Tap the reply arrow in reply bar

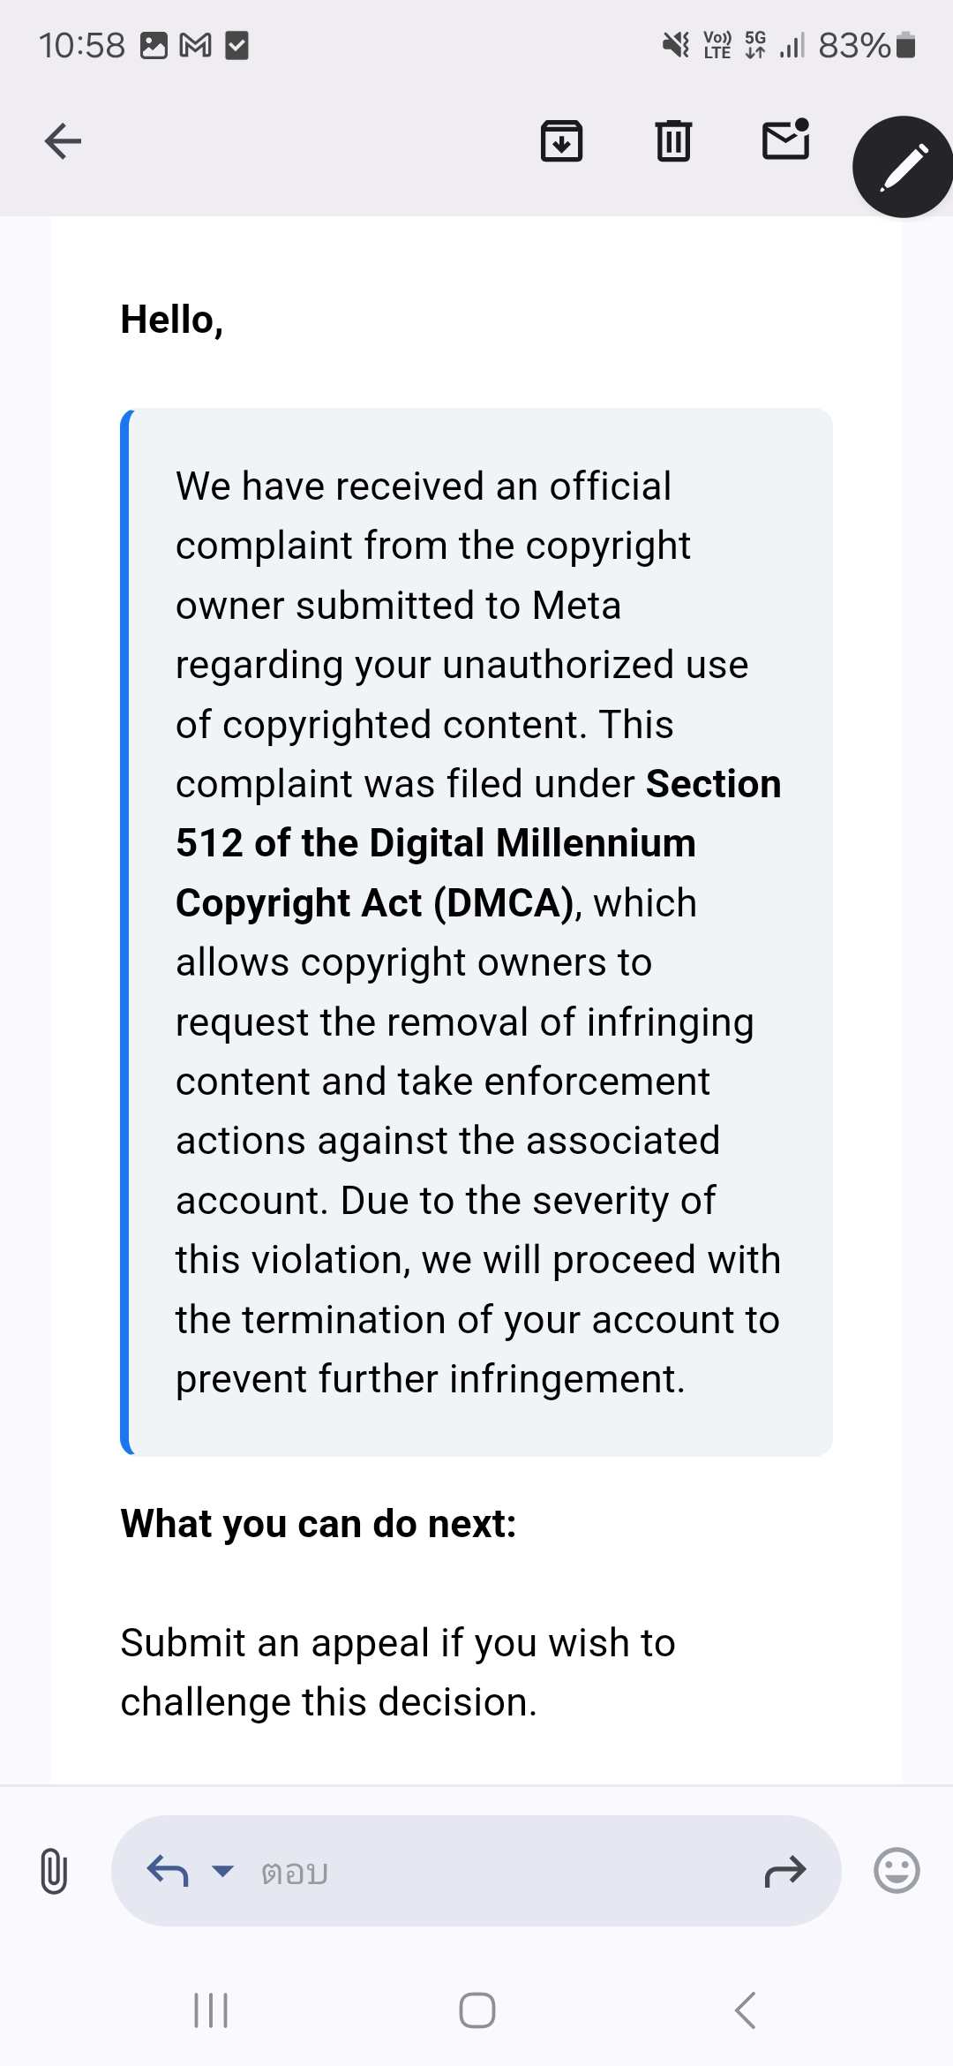(168, 1870)
